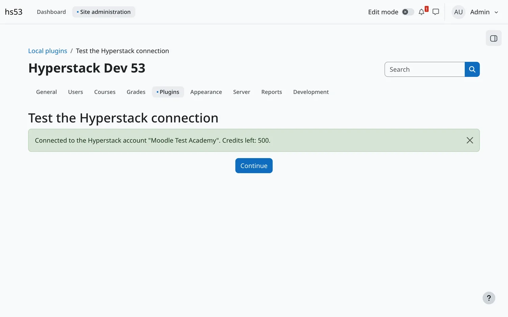This screenshot has height=317, width=508.
Task: Focus the Search input field
Action: (x=425, y=69)
